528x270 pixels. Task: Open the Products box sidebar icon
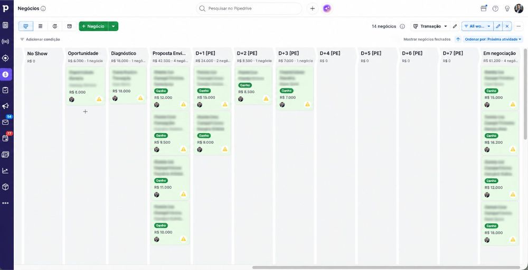[5, 187]
